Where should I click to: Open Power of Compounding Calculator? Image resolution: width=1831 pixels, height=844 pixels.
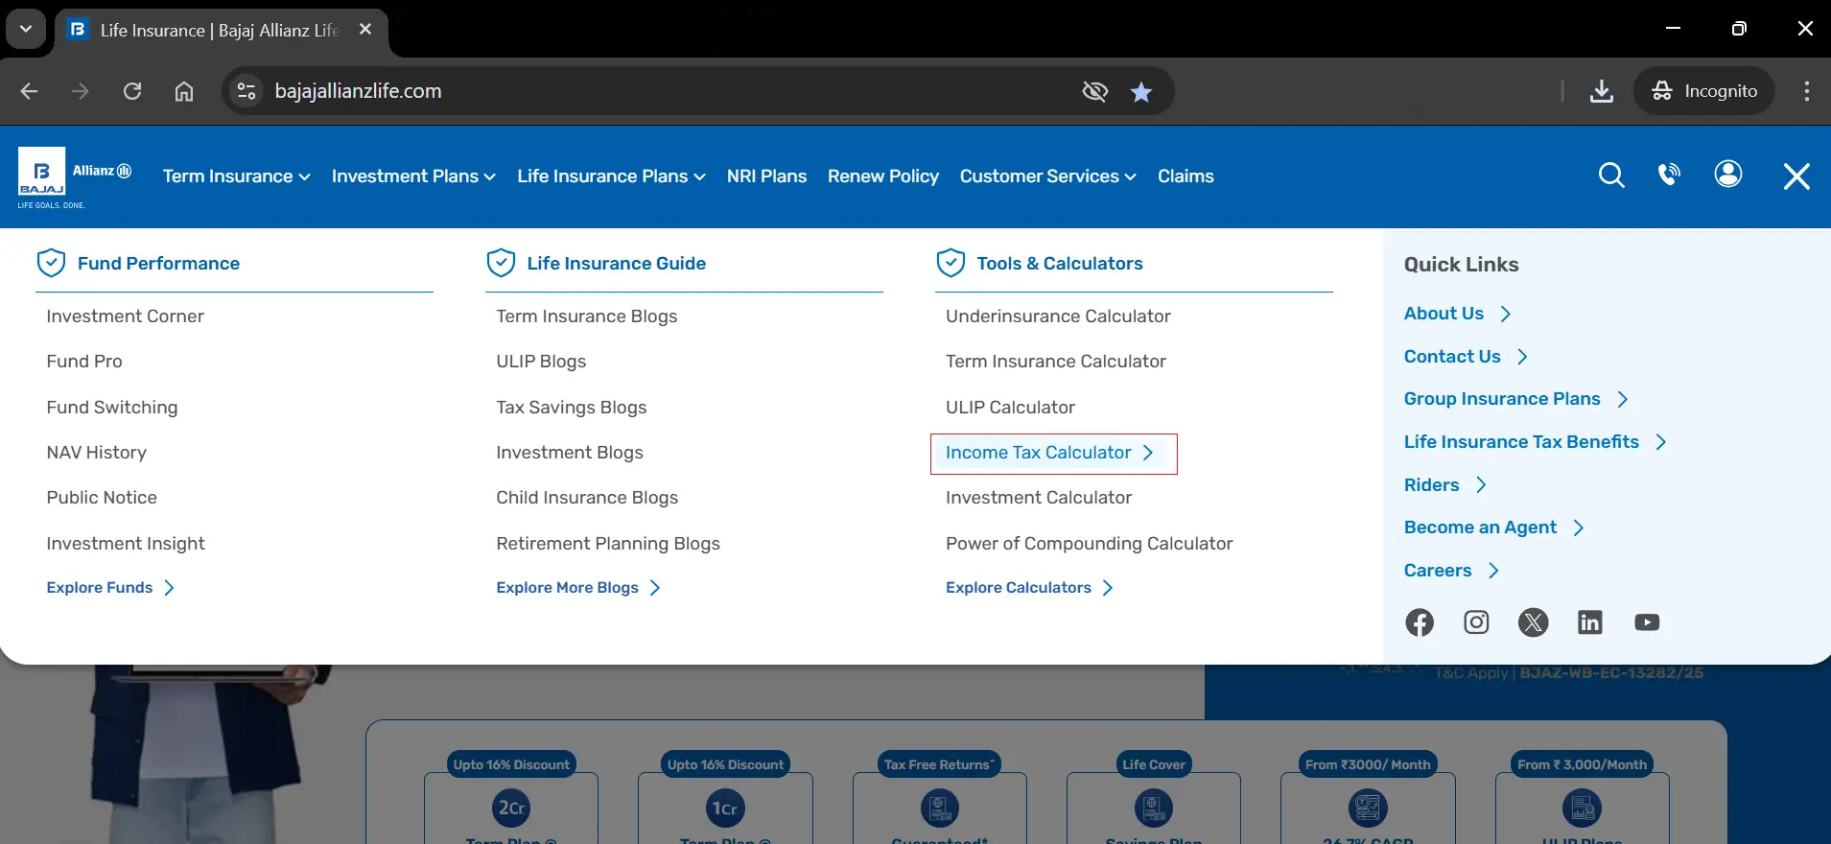pyautogui.click(x=1089, y=544)
